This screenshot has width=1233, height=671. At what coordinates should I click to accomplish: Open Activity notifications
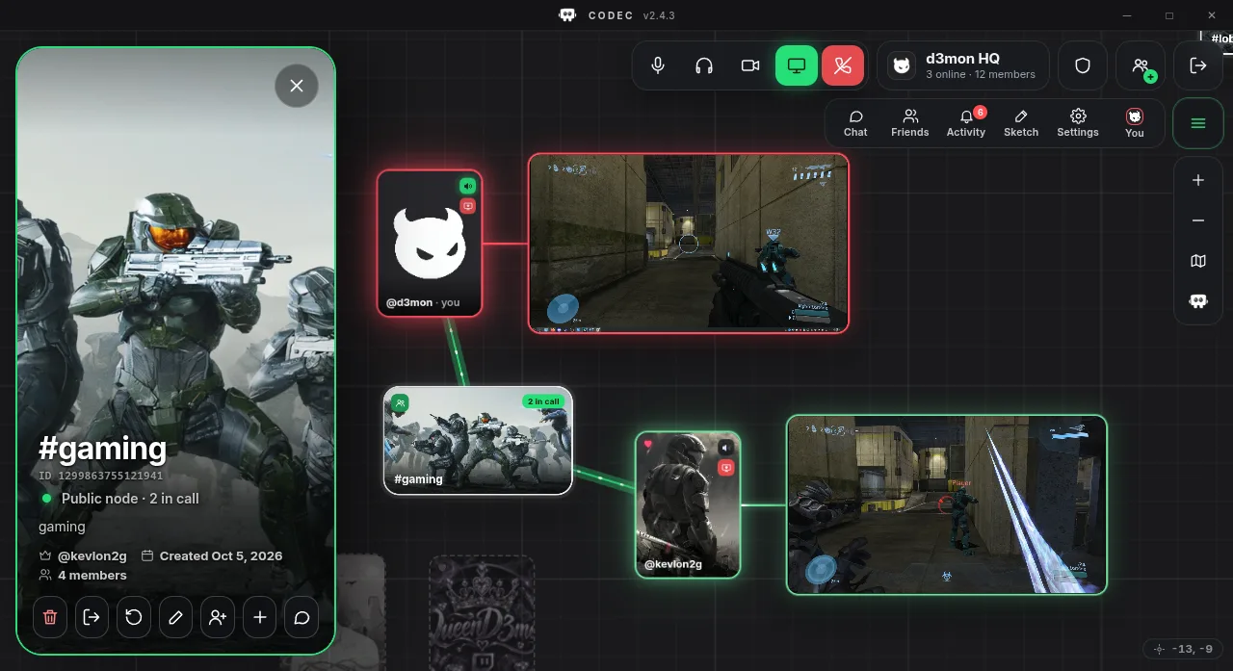tap(966, 123)
